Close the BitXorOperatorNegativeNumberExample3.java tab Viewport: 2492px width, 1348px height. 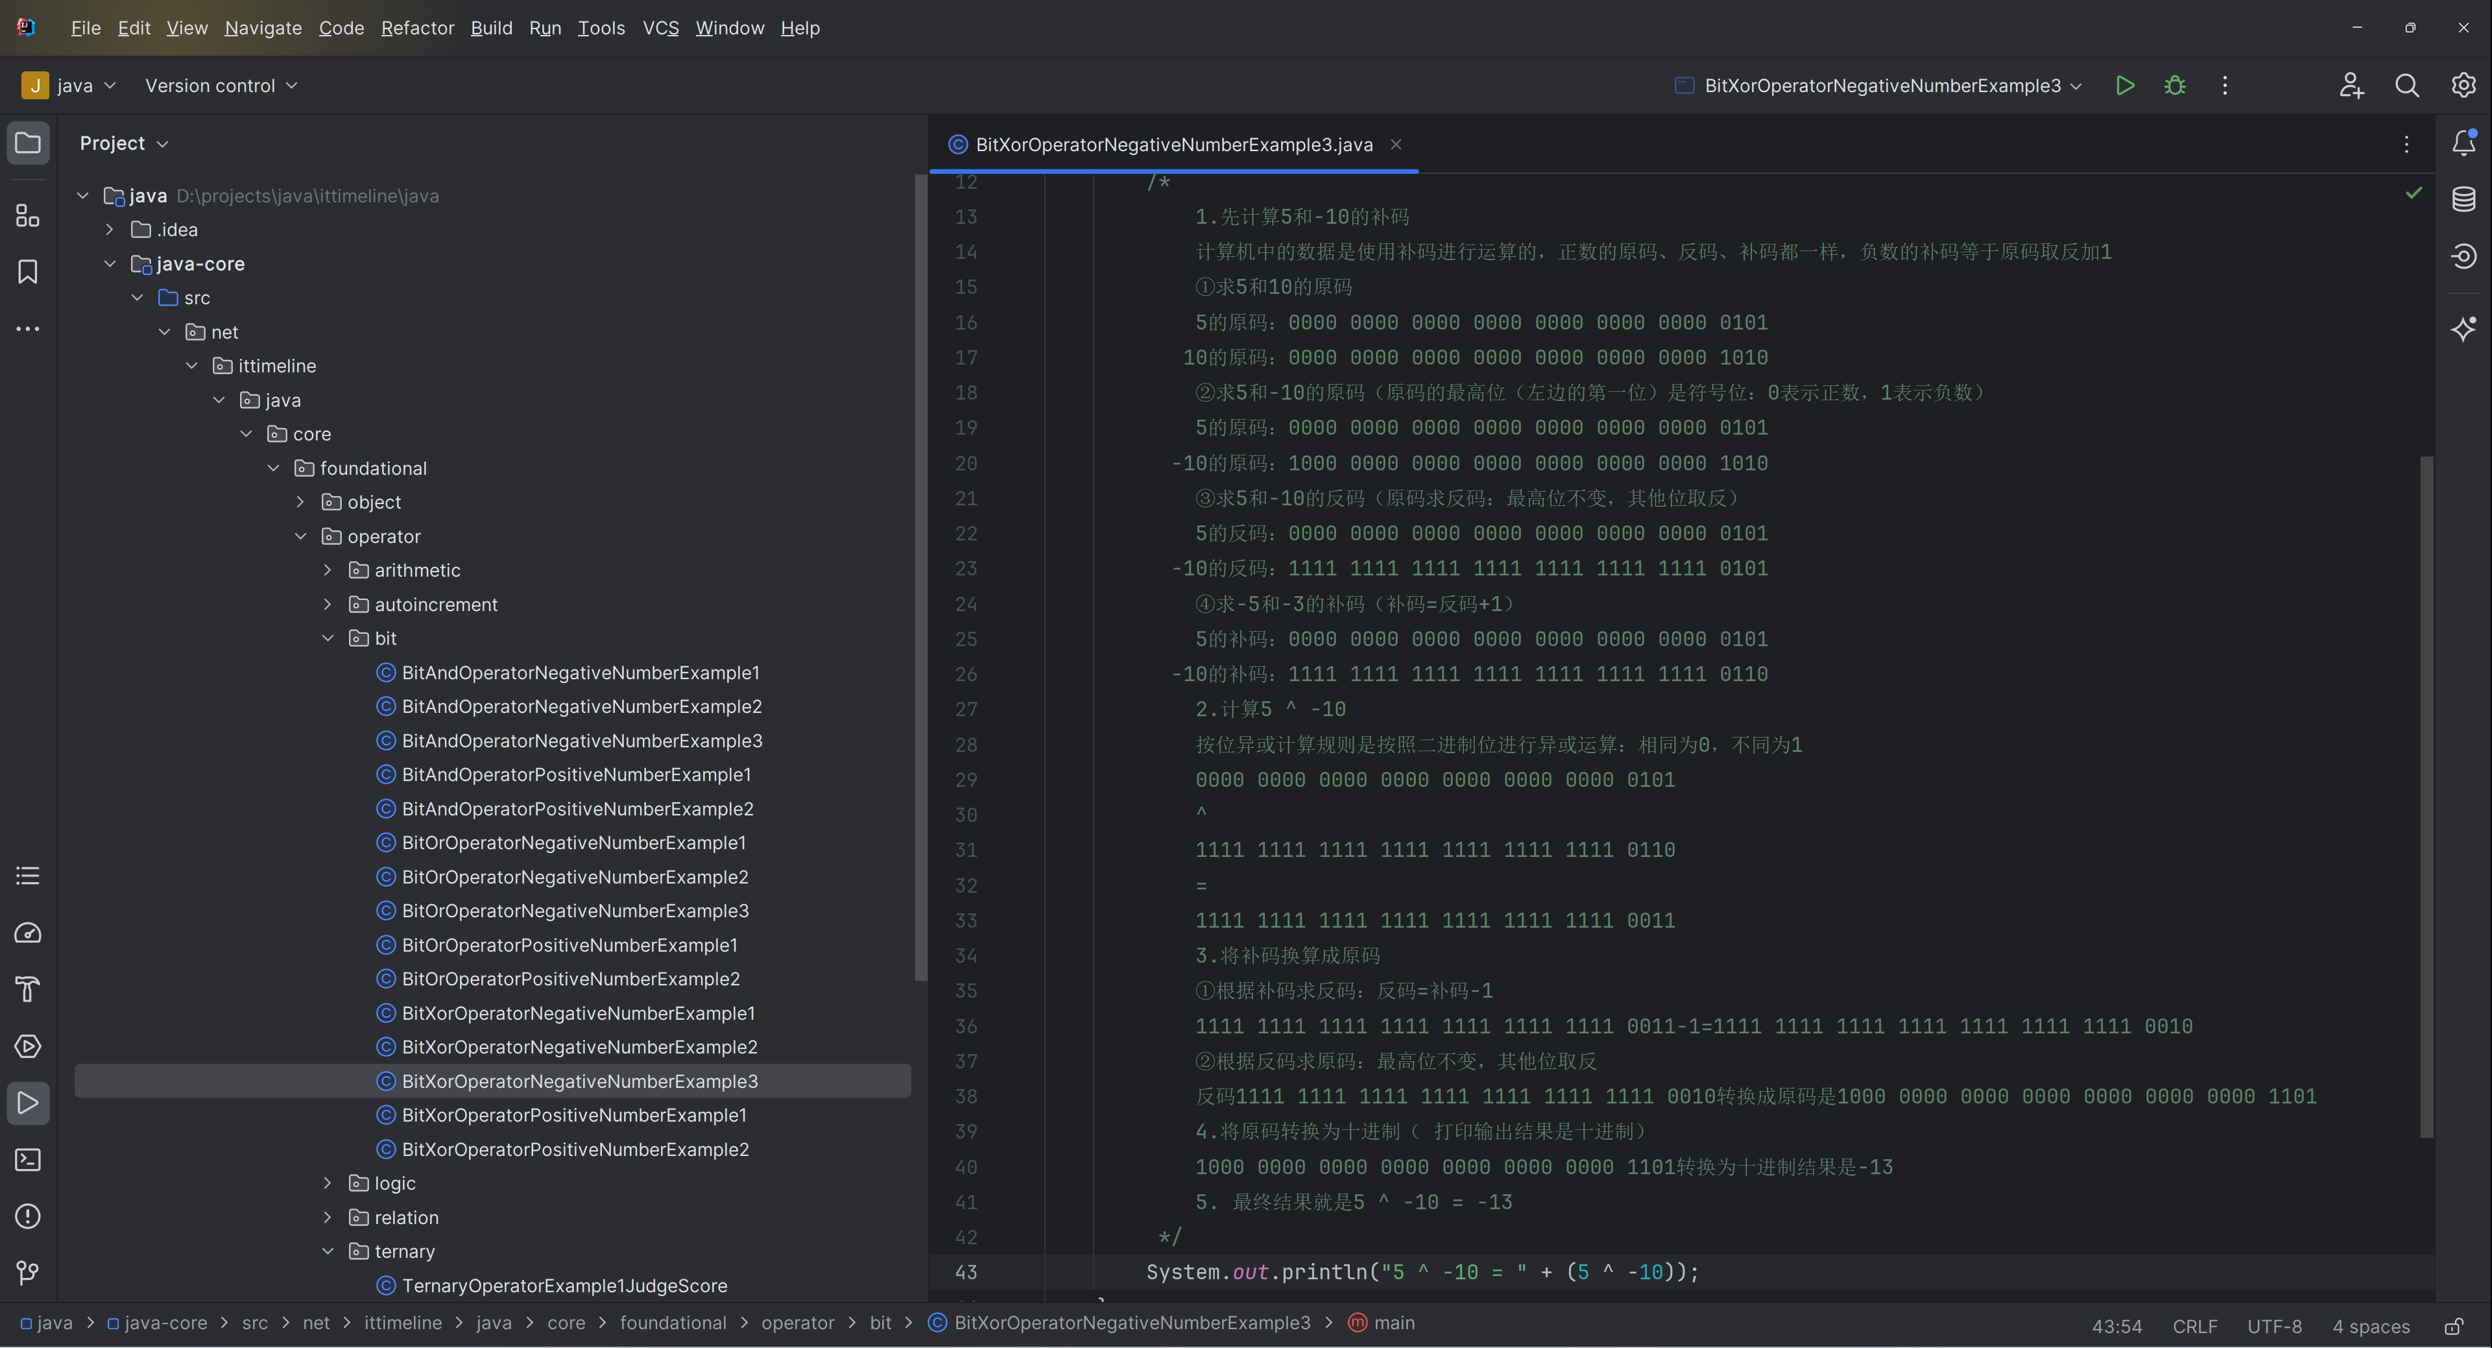click(1396, 144)
